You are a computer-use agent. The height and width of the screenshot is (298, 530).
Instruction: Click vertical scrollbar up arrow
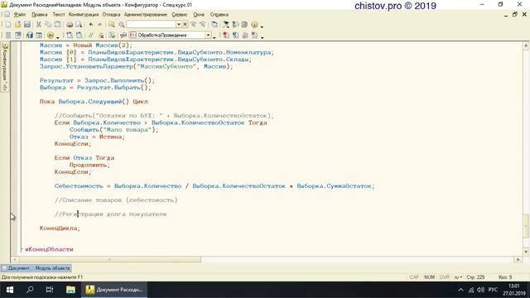(526, 46)
